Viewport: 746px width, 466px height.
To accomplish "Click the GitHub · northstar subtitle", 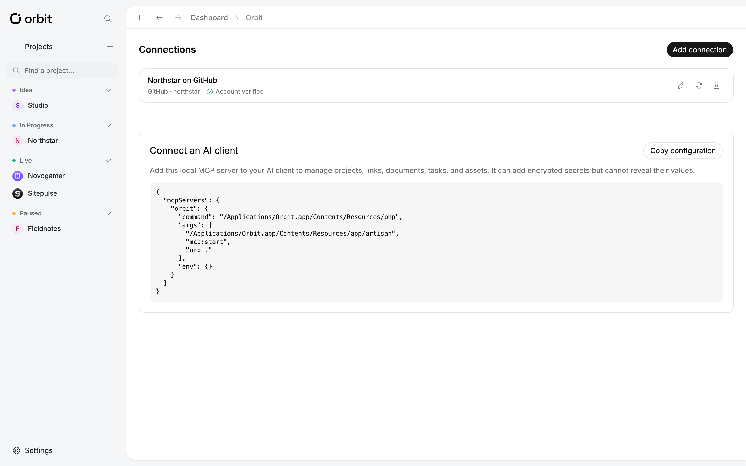I will pyautogui.click(x=174, y=92).
